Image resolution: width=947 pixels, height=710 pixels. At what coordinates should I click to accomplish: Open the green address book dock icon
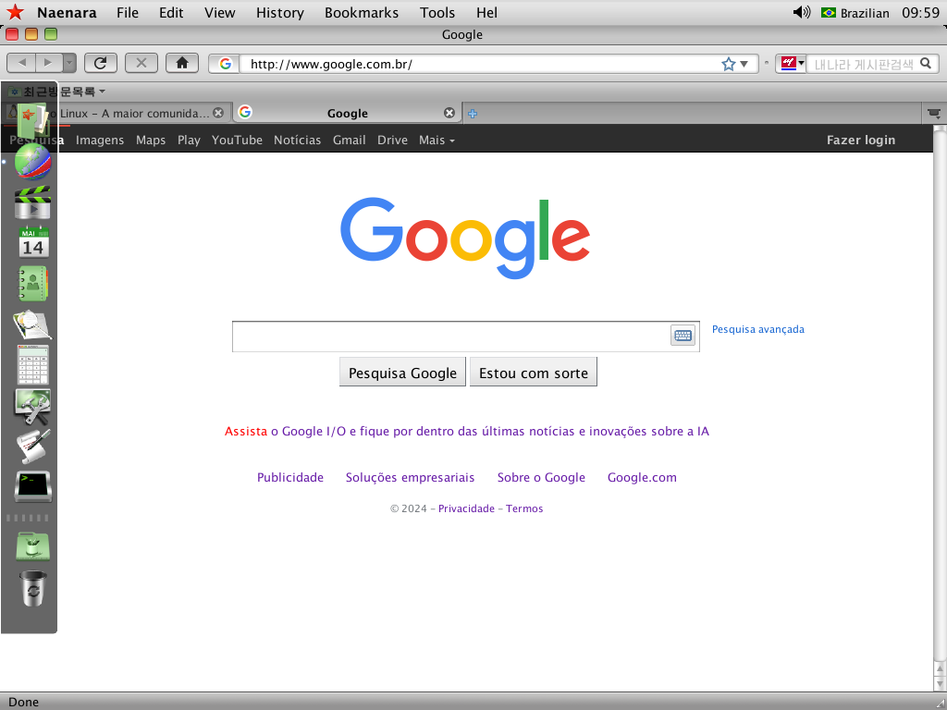[x=32, y=283]
